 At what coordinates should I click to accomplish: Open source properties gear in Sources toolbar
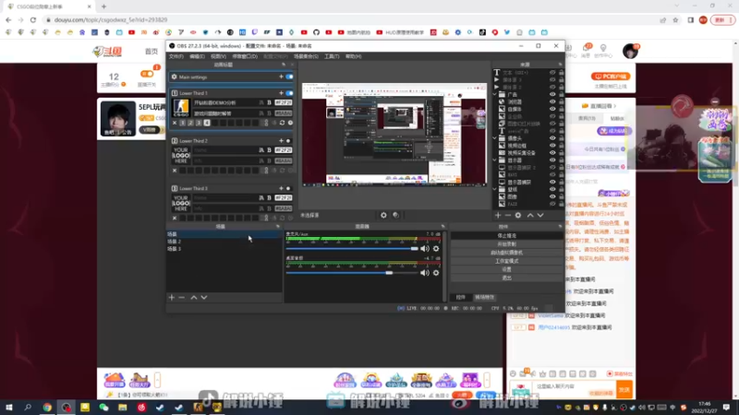tap(518, 215)
